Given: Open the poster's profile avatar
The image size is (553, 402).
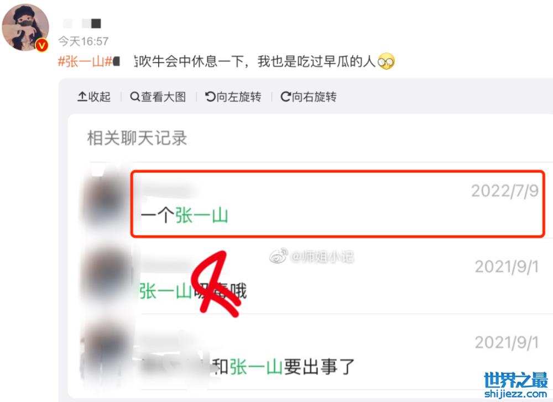Looking at the screenshot, I should [25, 28].
